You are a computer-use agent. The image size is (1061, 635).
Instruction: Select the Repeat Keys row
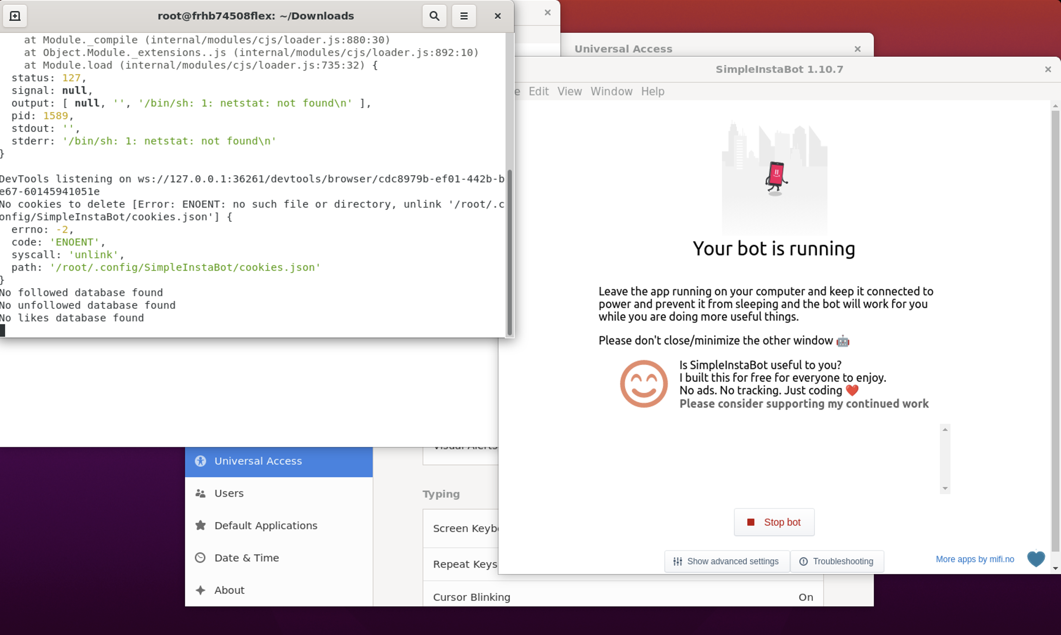[x=465, y=564]
